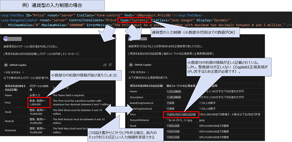Click regex '^.{0,500}$' in Description row
The width and height of the screenshot is (292, 142).
(x=174, y=97)
